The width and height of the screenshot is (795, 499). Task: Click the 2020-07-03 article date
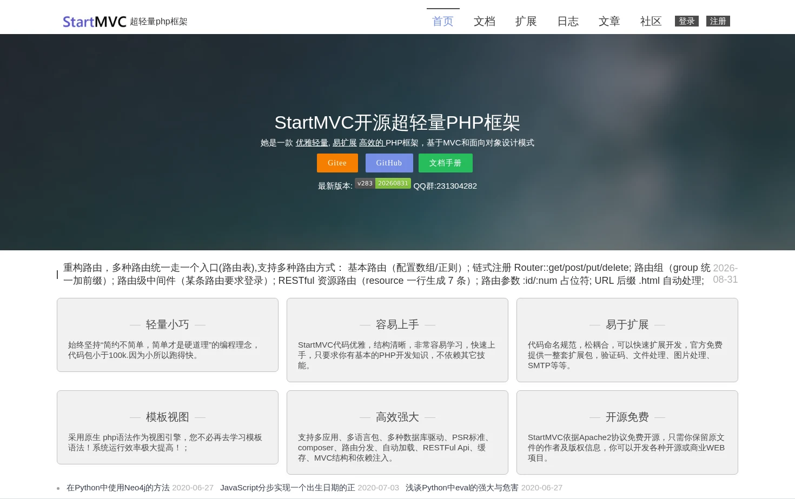click(379, 488)
